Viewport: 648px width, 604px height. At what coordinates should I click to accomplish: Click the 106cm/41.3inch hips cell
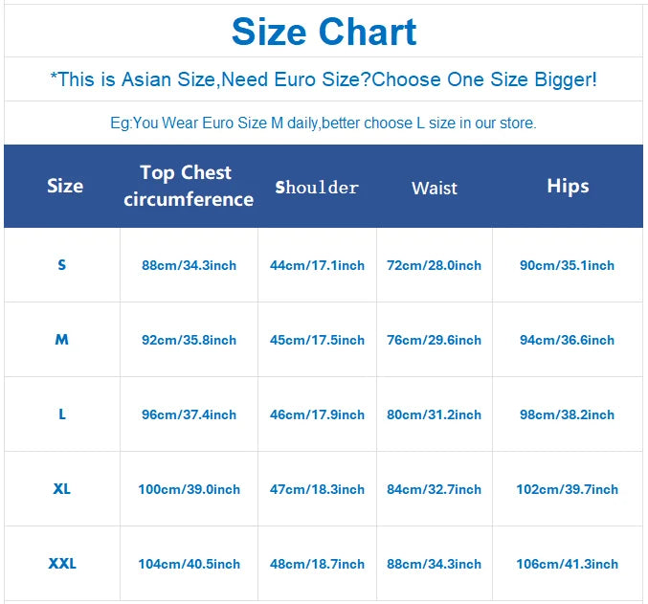click(x=567, y=564)
